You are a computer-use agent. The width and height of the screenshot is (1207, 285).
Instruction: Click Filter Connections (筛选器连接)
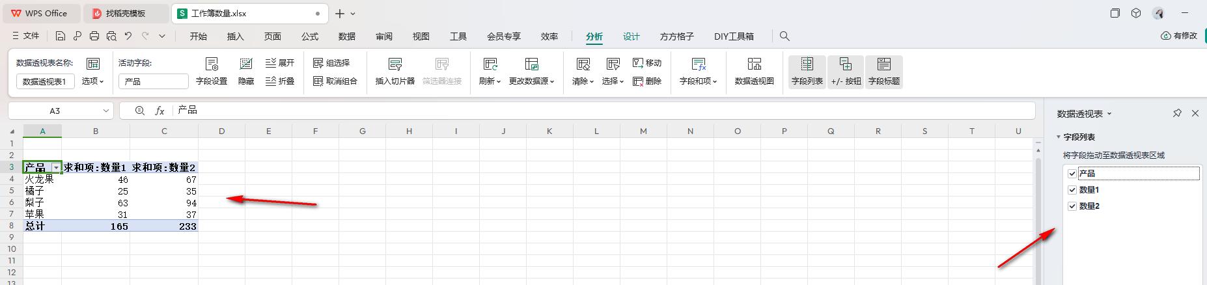(x=442, y=72)
